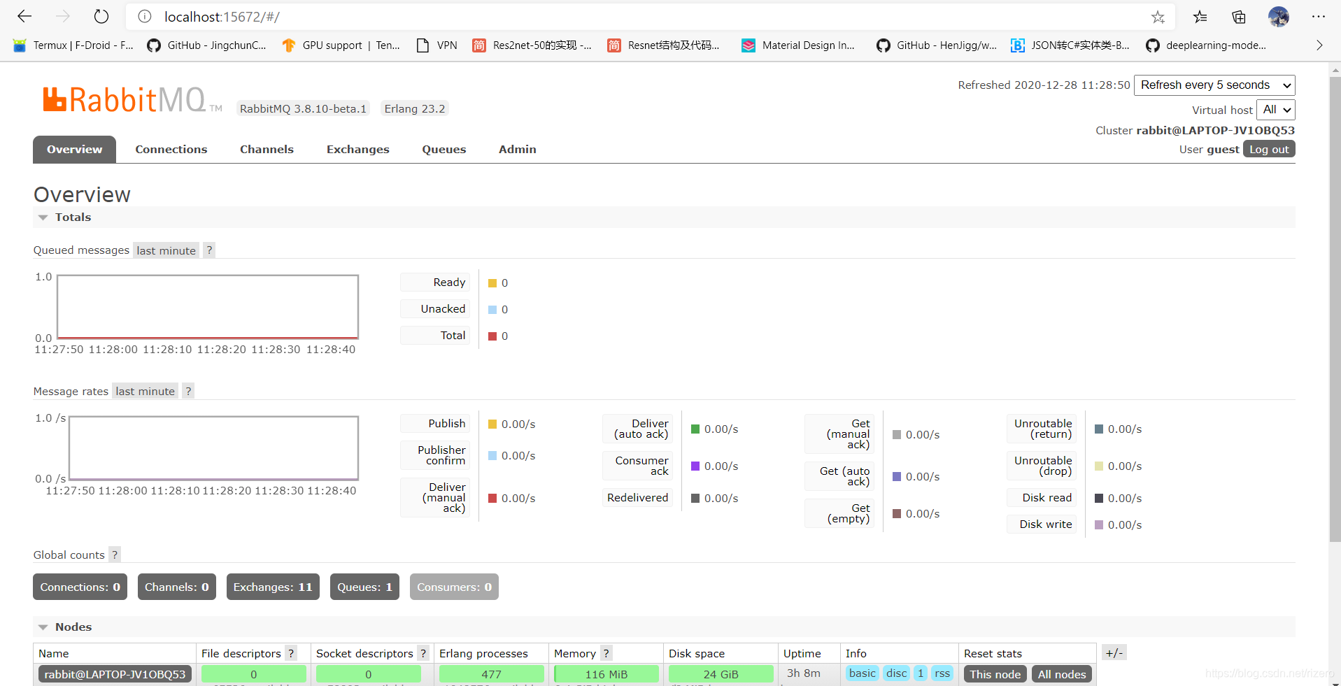Switch to the Admin tab
Viewport: 1341px width, 686px height.
pyautogui.click(x=518, y=149)
